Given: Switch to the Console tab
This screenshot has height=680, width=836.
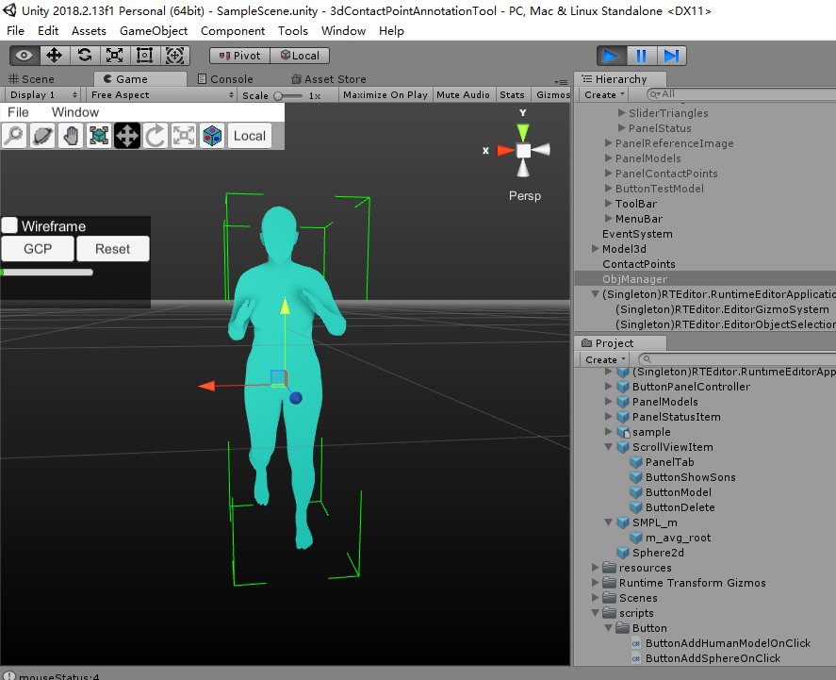Looking at the screenshot, I should (225, 79).
